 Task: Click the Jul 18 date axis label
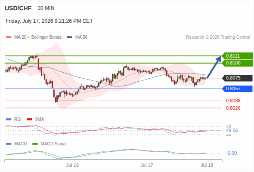tap(207, 165)
